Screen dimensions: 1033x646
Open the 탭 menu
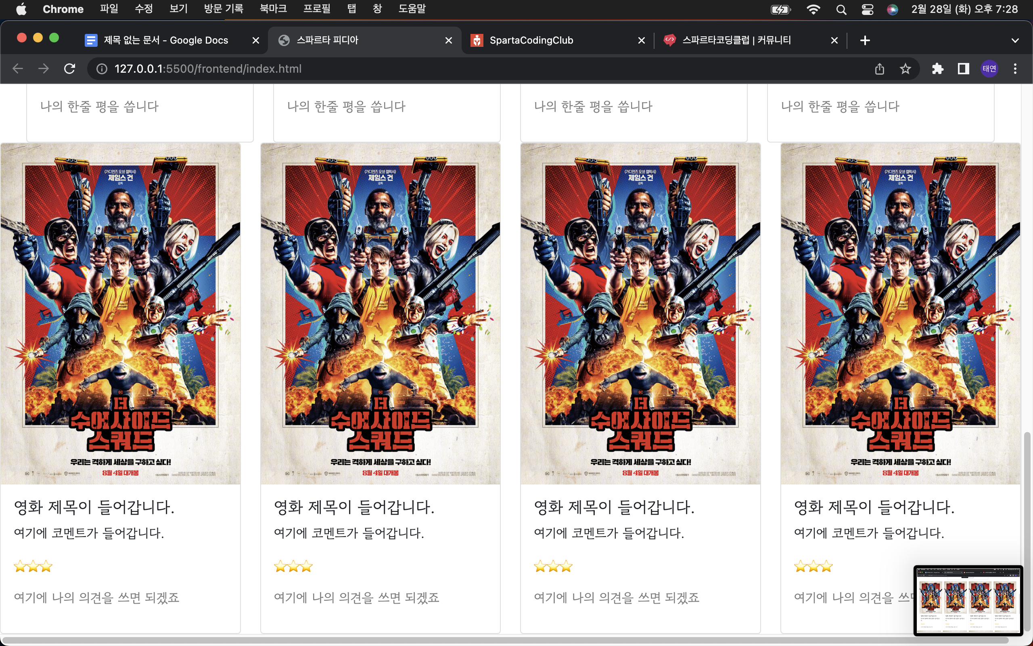click(x=351, y=9)
